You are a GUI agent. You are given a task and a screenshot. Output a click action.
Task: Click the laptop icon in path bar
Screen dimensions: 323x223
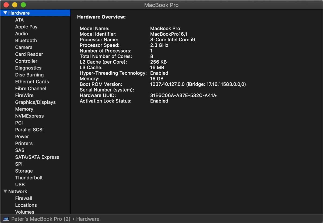point(6,219)
